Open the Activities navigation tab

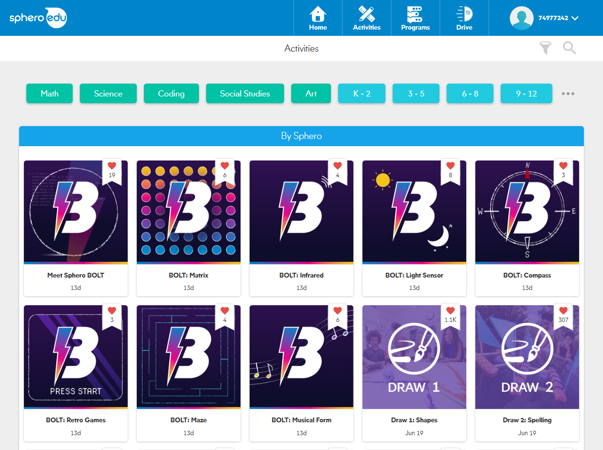(367, 18)
